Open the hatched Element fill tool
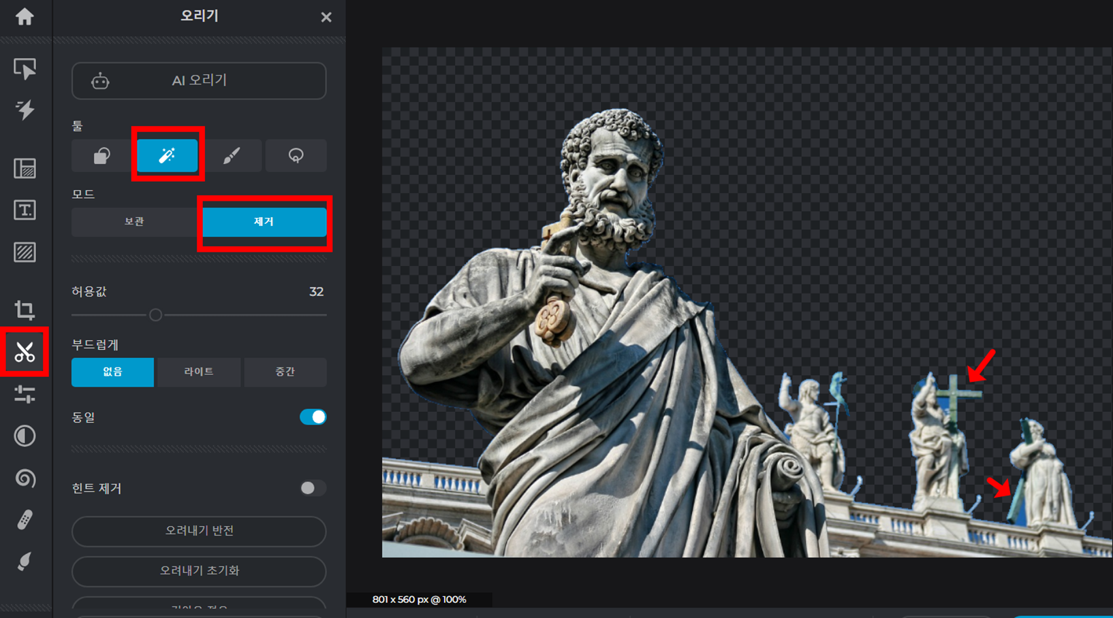 [25, 253]
